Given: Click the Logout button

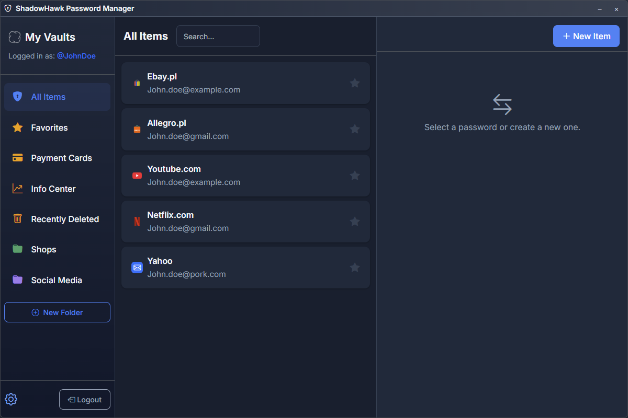Looking at the screenshot, I should tap(84, 399).
